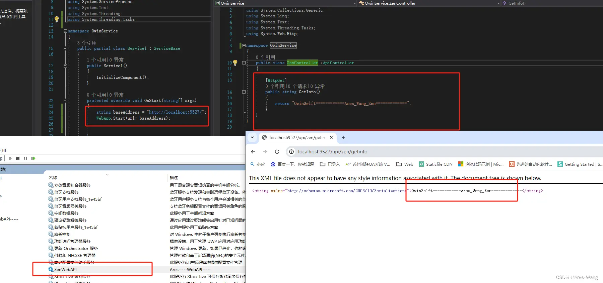Collapse the namespace OwinService in the left editor

(x=65, y=31)
